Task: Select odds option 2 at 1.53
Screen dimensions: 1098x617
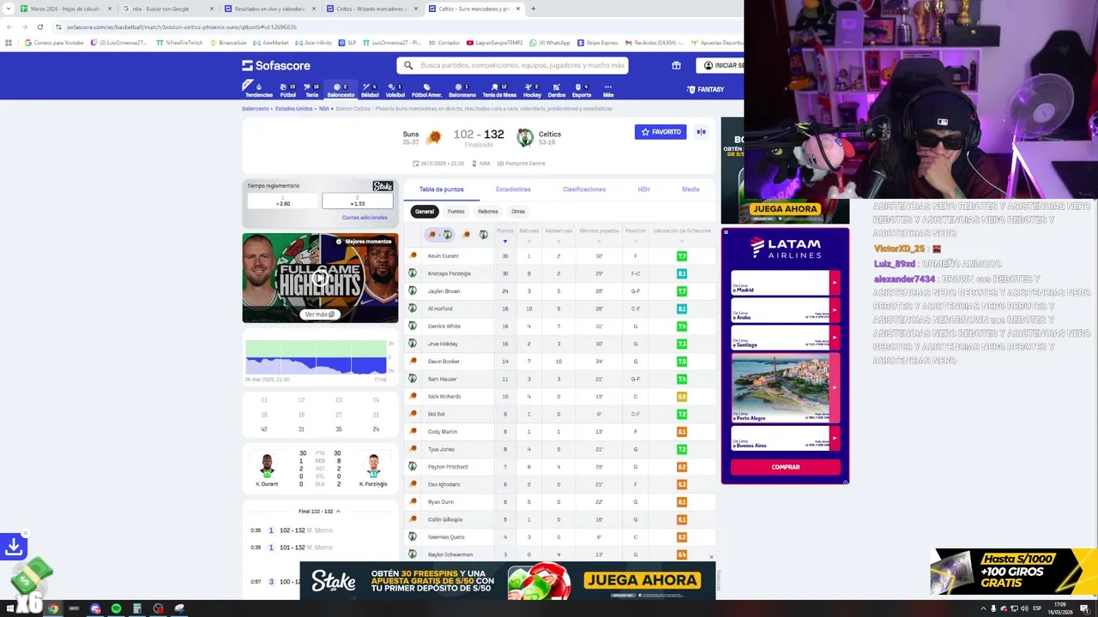Action: (x=358, y=201)
